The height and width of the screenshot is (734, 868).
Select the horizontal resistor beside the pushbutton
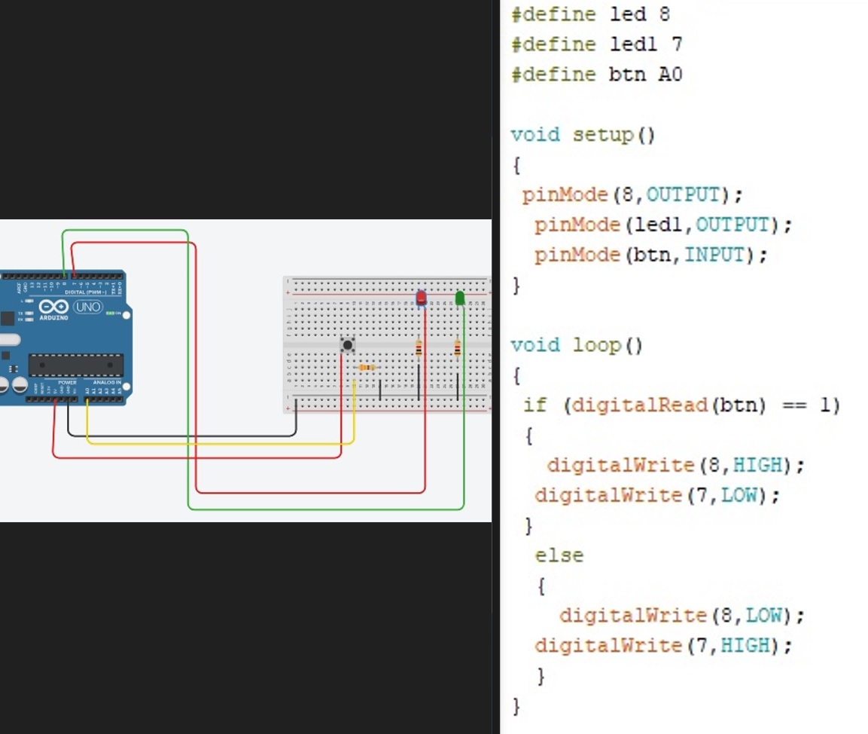tap(367, 367)
